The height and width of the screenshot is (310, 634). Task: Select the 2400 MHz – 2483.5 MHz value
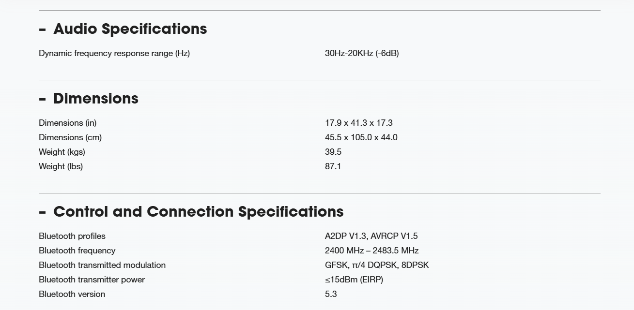[371, 251]
